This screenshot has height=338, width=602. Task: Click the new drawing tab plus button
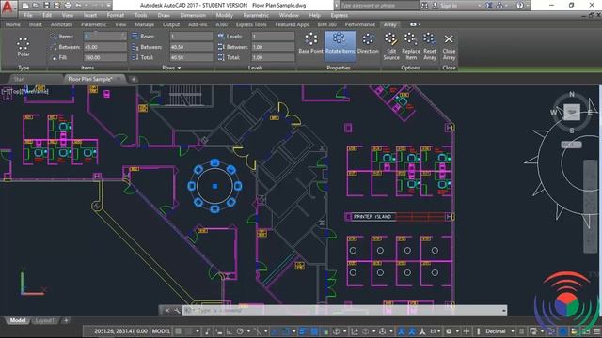coord(134,79)
